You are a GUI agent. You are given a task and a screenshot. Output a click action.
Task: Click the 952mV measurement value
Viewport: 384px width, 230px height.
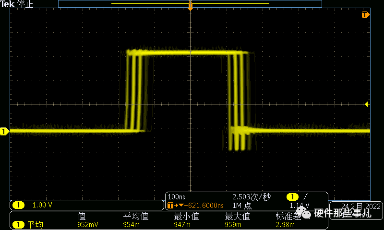pos(87,224)
